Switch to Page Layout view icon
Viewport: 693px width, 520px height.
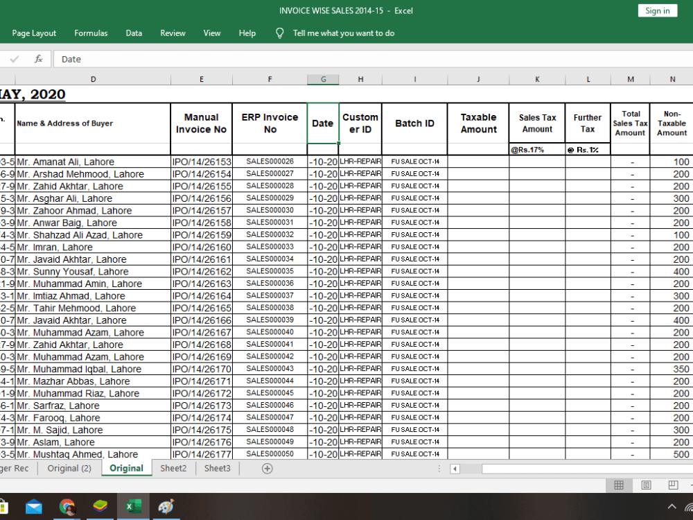tap(646, 485)
